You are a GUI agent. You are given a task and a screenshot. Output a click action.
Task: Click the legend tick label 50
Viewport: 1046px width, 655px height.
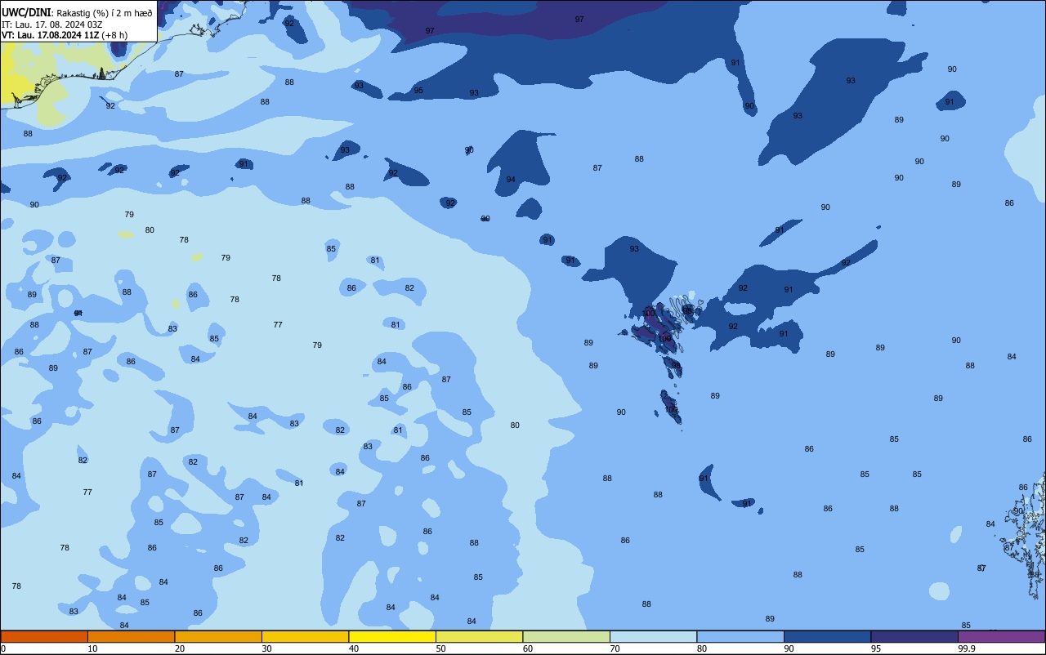coord(440,648)
